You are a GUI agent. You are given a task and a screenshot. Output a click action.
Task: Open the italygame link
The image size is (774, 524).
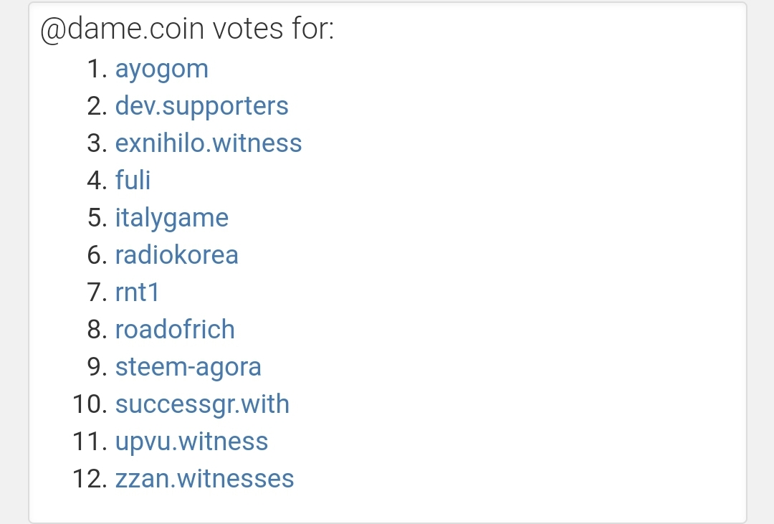pos(172,219)
